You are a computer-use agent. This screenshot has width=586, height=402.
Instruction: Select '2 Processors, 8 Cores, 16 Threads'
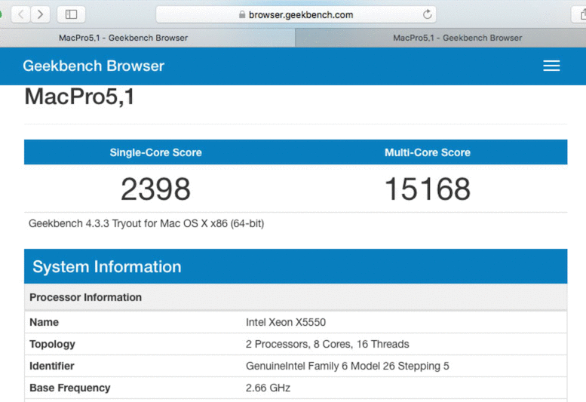click(327, 344)
